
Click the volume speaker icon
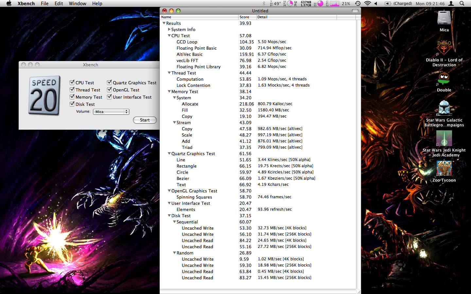[x=376, y=3]
